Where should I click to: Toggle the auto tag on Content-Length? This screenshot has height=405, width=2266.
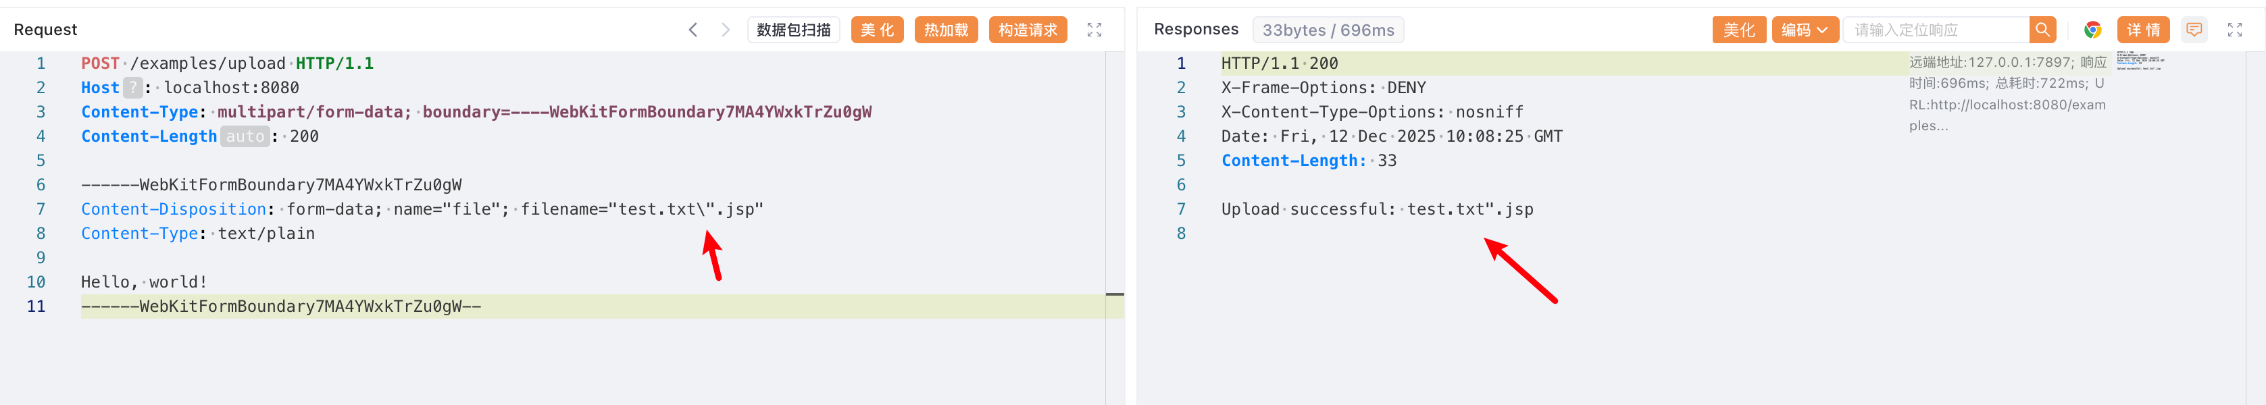pos(245,136)
